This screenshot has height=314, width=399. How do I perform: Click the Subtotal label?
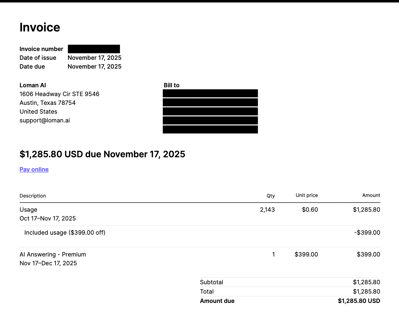[x=211, y=282]
